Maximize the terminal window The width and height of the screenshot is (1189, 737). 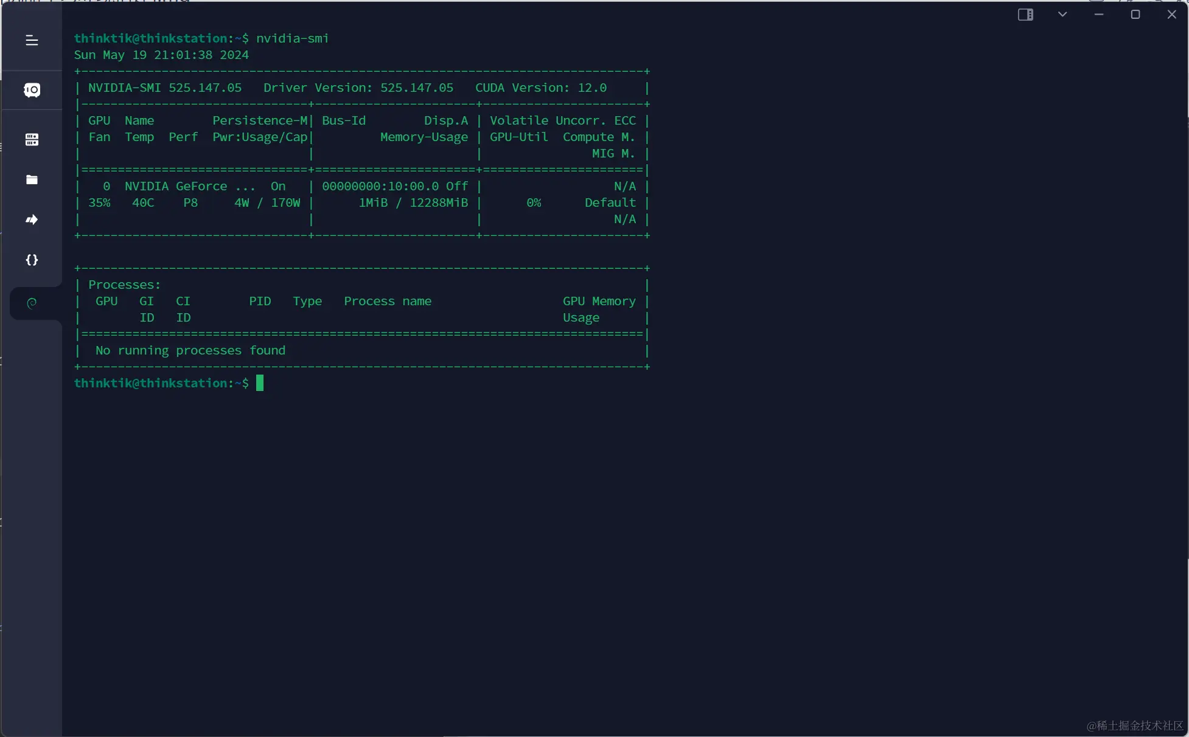[x=1135, y=15]
